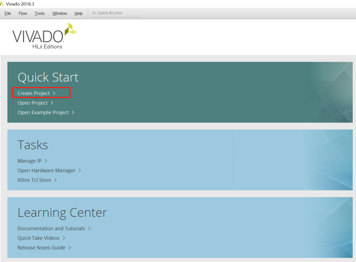
Task: Click the chevron beside Create Project
Action: click(54, 93)
